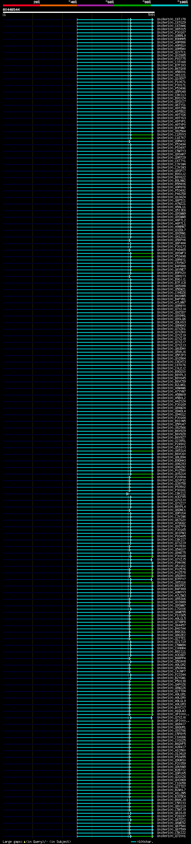The width and height of the screenshot is (191, 844).
Task: Choose entry UniRef100_Q2GXZ6
Action: click(171, 777)
